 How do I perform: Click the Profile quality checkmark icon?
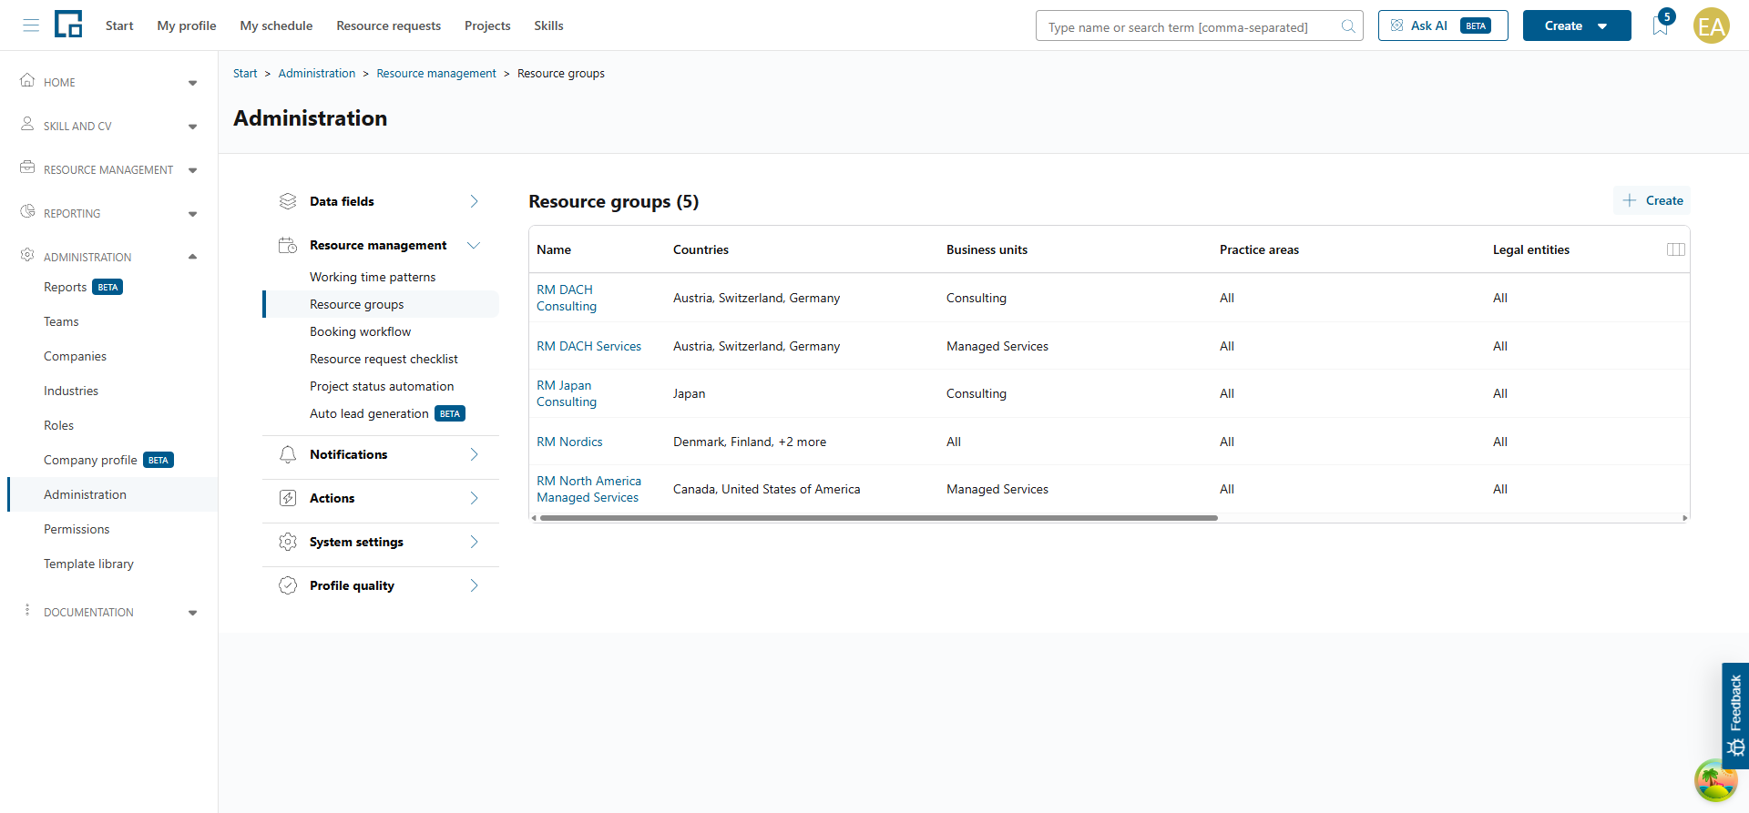click(x=288, y=585)
